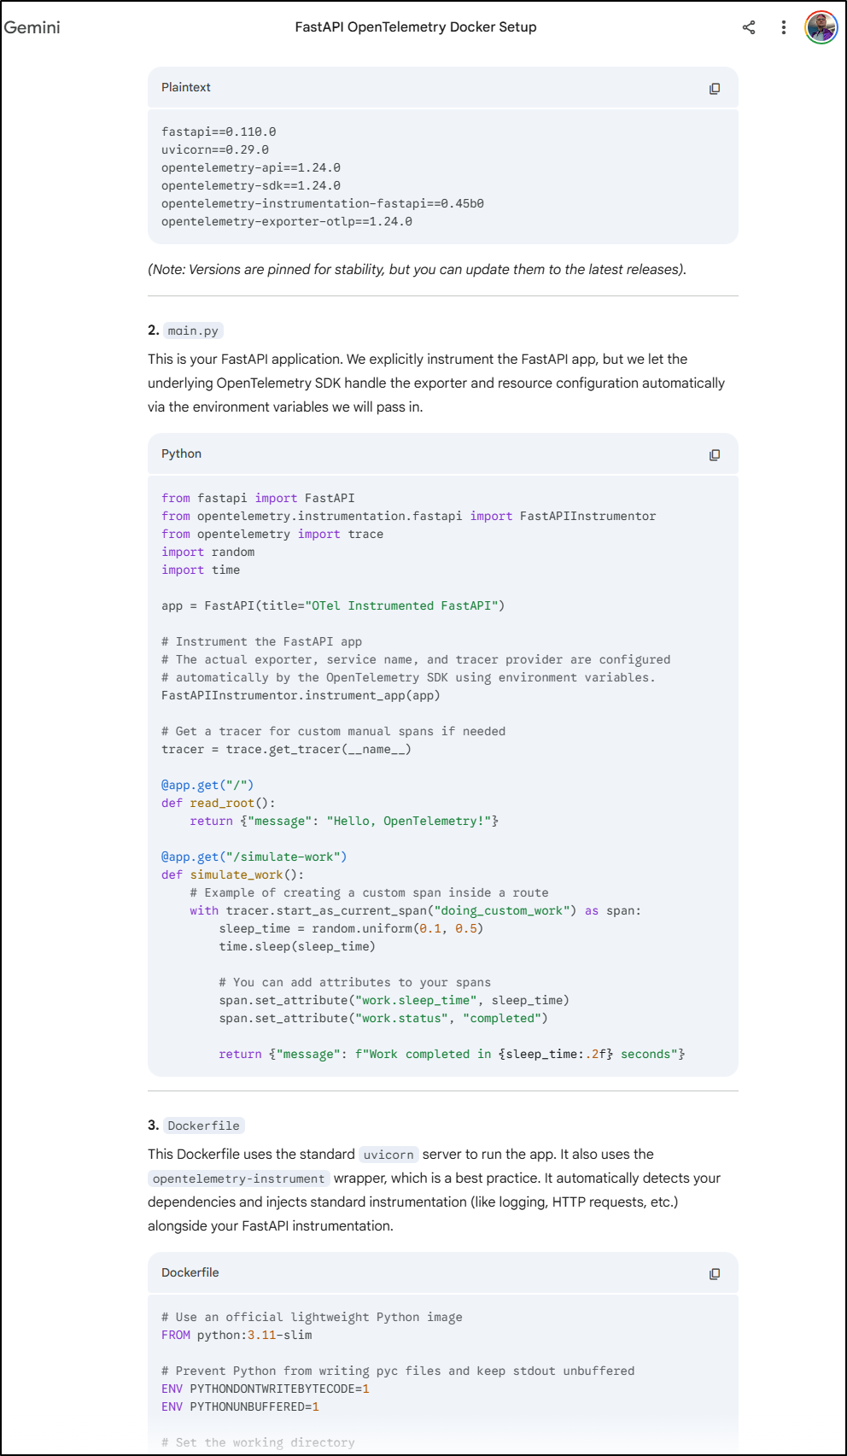The image size is (847, 1456).
Task: Click the Python code block label
Action: tap(181, 453)
